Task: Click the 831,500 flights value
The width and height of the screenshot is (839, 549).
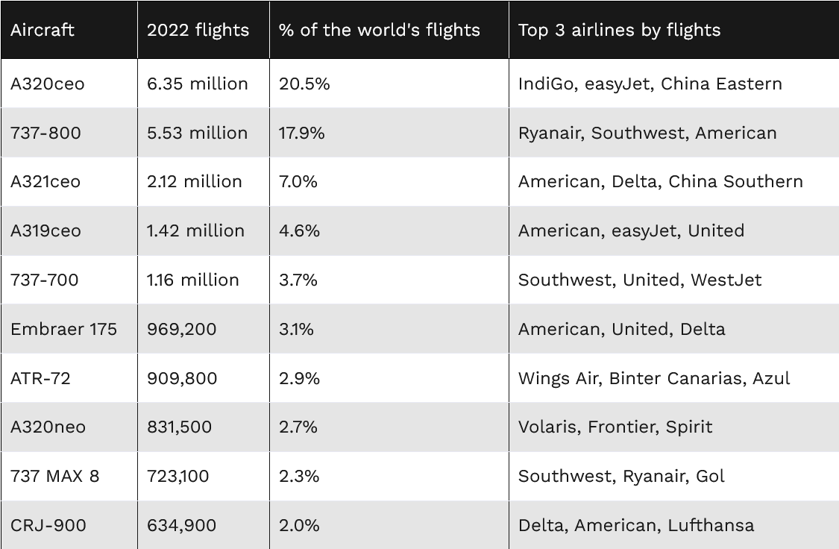Action: pos(180,427)
